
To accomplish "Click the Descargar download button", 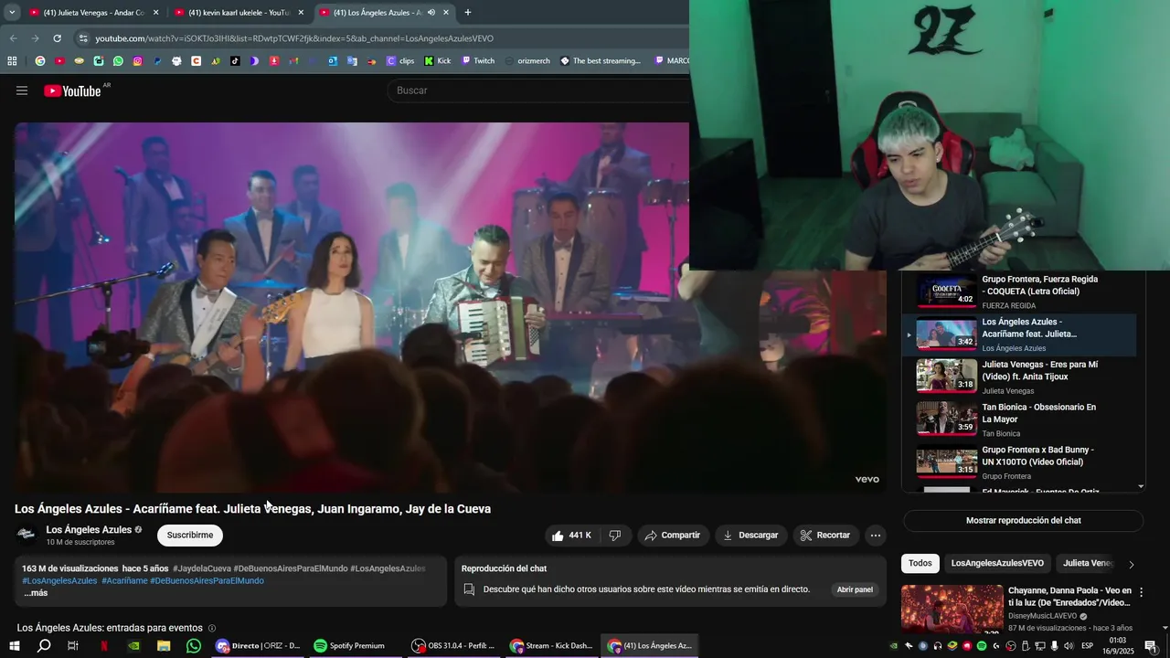I will pos(750,536).
